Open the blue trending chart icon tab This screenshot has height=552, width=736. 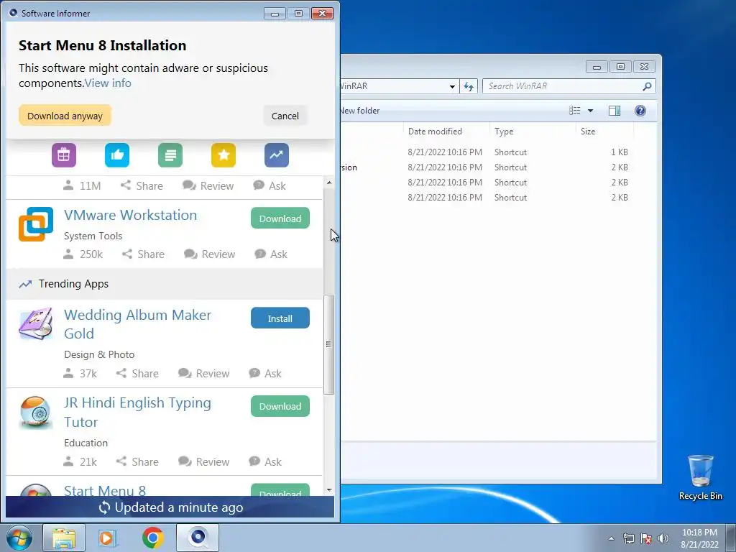[277, 155]
